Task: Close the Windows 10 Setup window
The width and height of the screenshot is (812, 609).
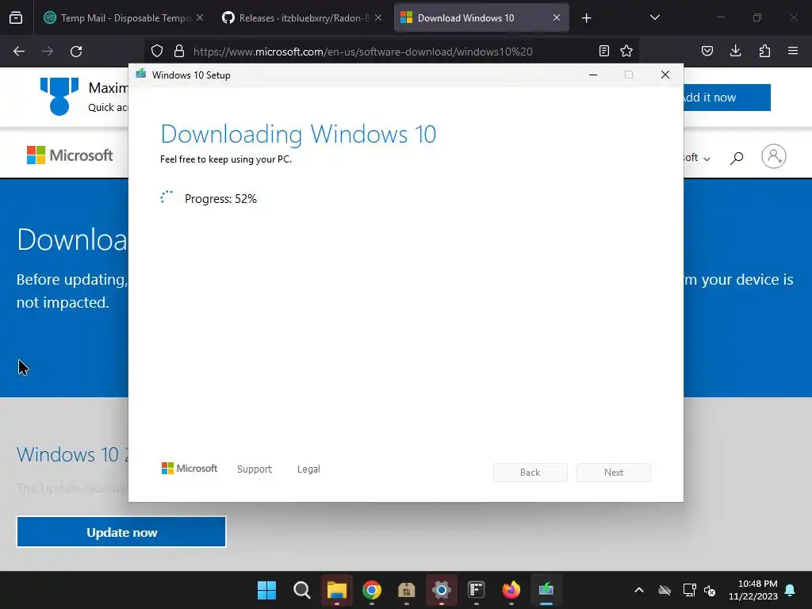Action: coord(665,75)
